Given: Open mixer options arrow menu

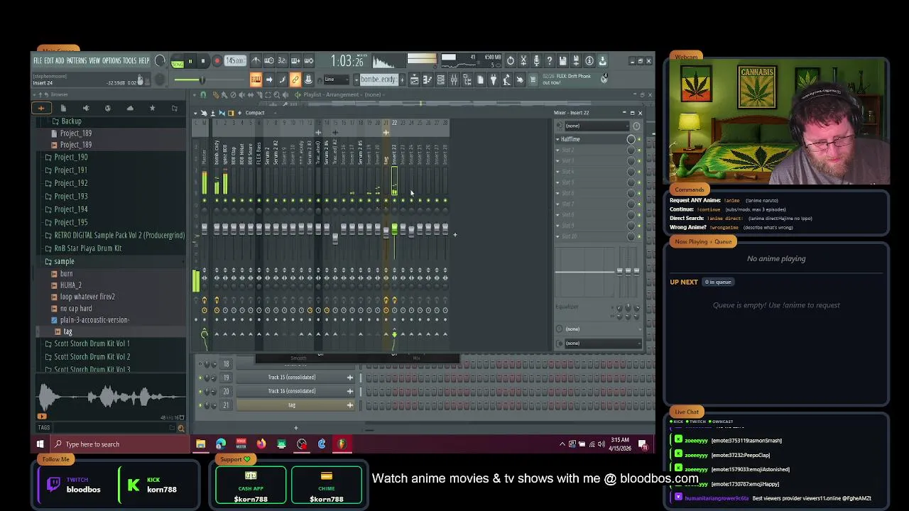Looking at the screenshot, I should pos(196,113).
